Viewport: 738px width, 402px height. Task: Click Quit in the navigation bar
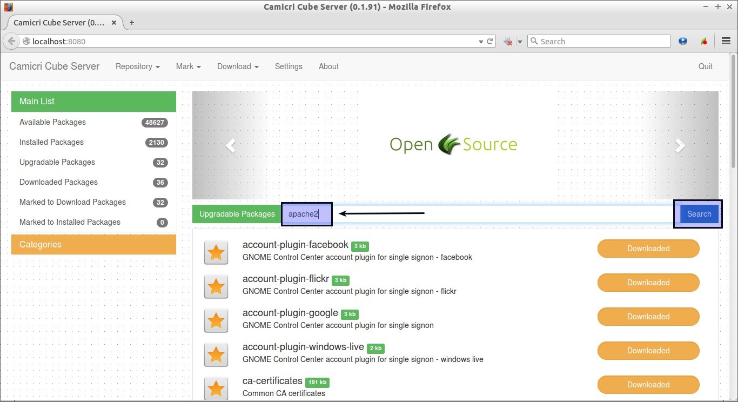(x=706, y=66)
